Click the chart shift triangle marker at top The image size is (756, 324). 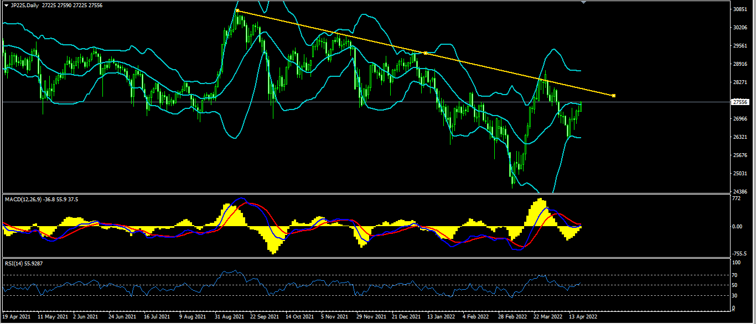point(583,2)
